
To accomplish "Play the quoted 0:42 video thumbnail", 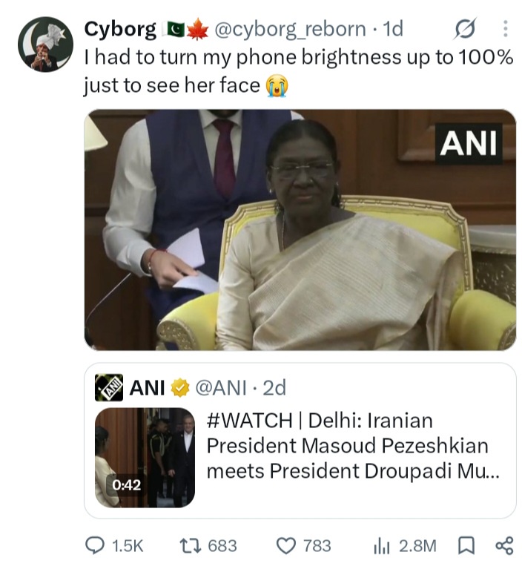I will pyautogui.click(x=145, y=457).
